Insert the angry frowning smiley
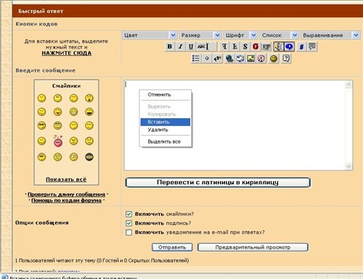 (x=73, y=141)
